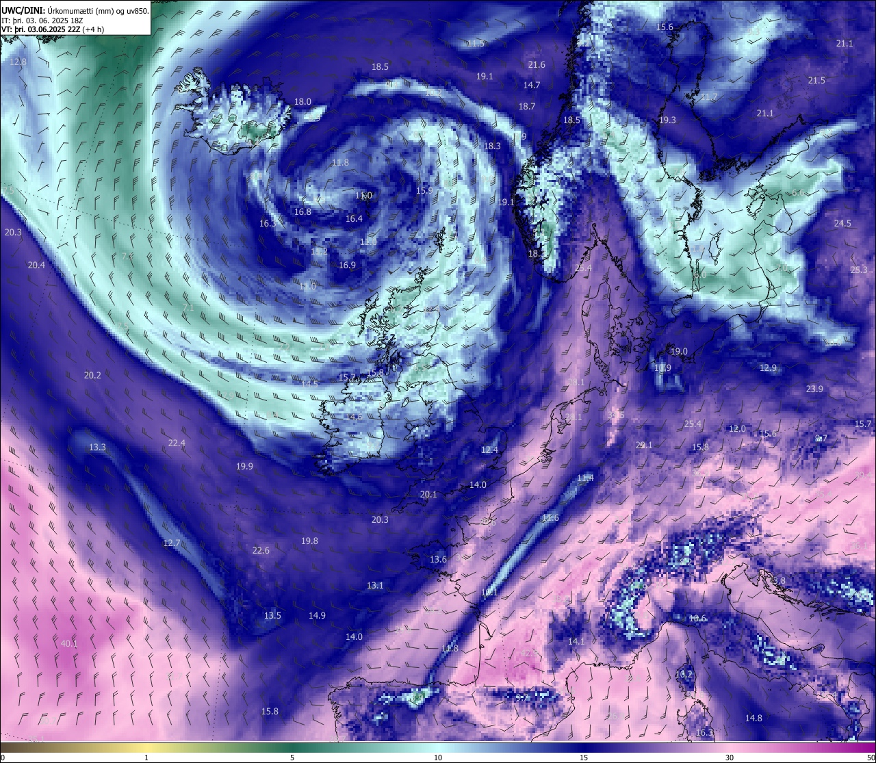The height and width of the screenshot is (763, 876).
Task: Click the map value 21.5
Action: 816,81
